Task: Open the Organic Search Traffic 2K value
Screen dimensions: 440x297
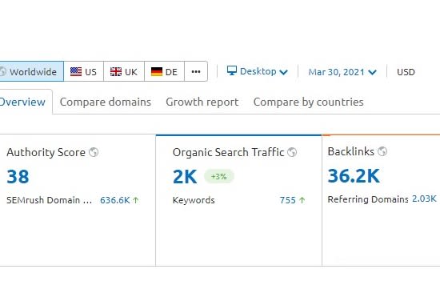Action: 185,177
